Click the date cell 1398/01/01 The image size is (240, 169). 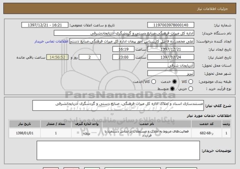pos(25,133)
